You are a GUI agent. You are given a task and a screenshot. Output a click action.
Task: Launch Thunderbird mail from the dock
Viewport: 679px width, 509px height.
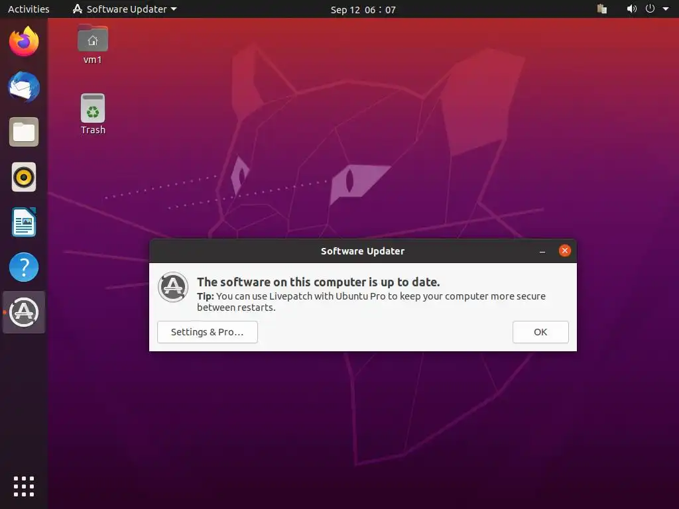24,87
